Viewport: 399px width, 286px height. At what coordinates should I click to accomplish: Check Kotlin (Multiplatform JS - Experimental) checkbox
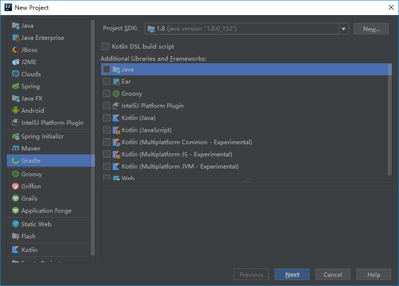106,154
